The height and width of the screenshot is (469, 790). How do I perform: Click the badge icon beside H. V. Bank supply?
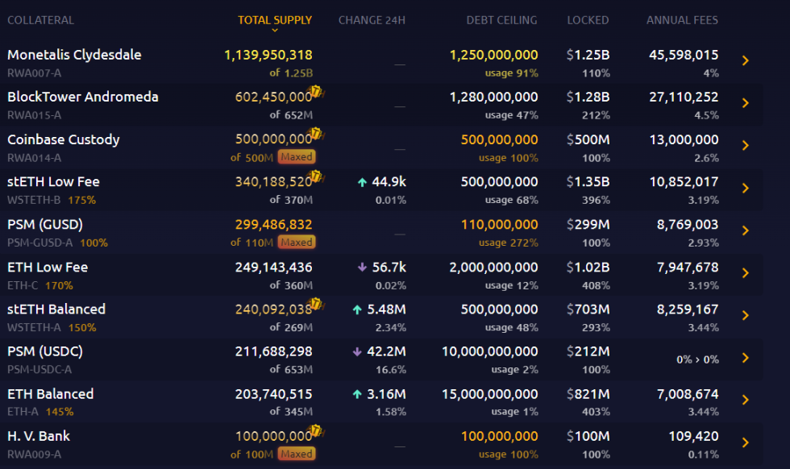(317, 432)
